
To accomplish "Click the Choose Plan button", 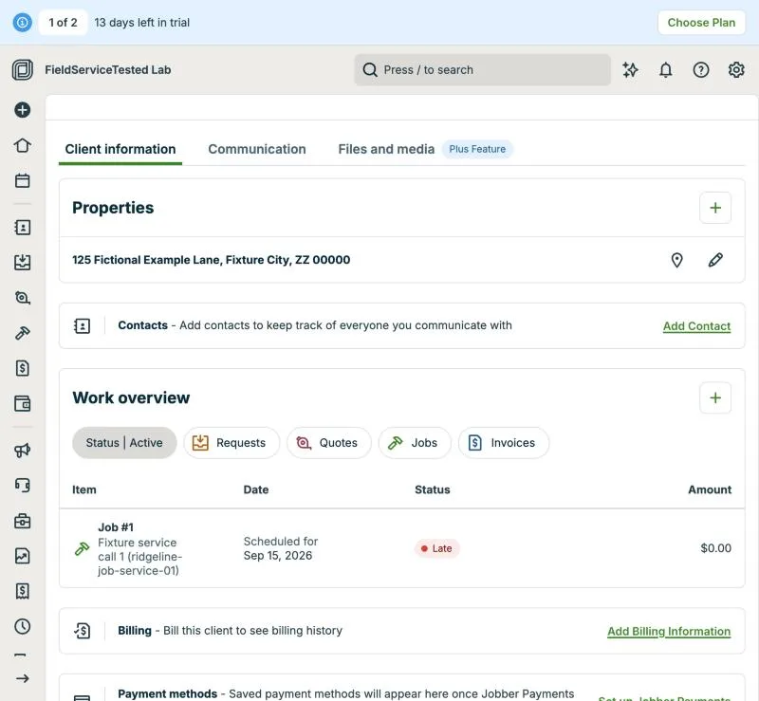I will [701, 22].
